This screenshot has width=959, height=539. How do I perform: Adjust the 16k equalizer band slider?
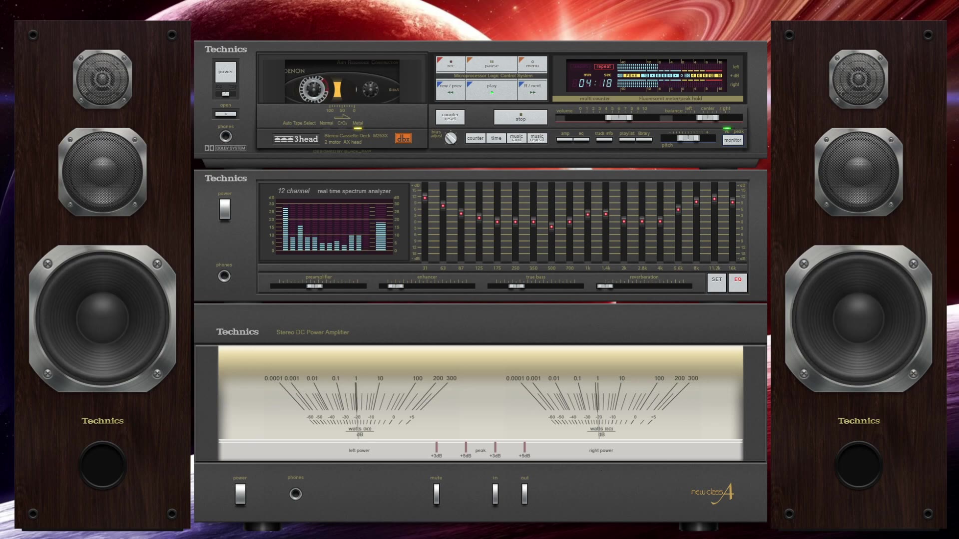733,202
